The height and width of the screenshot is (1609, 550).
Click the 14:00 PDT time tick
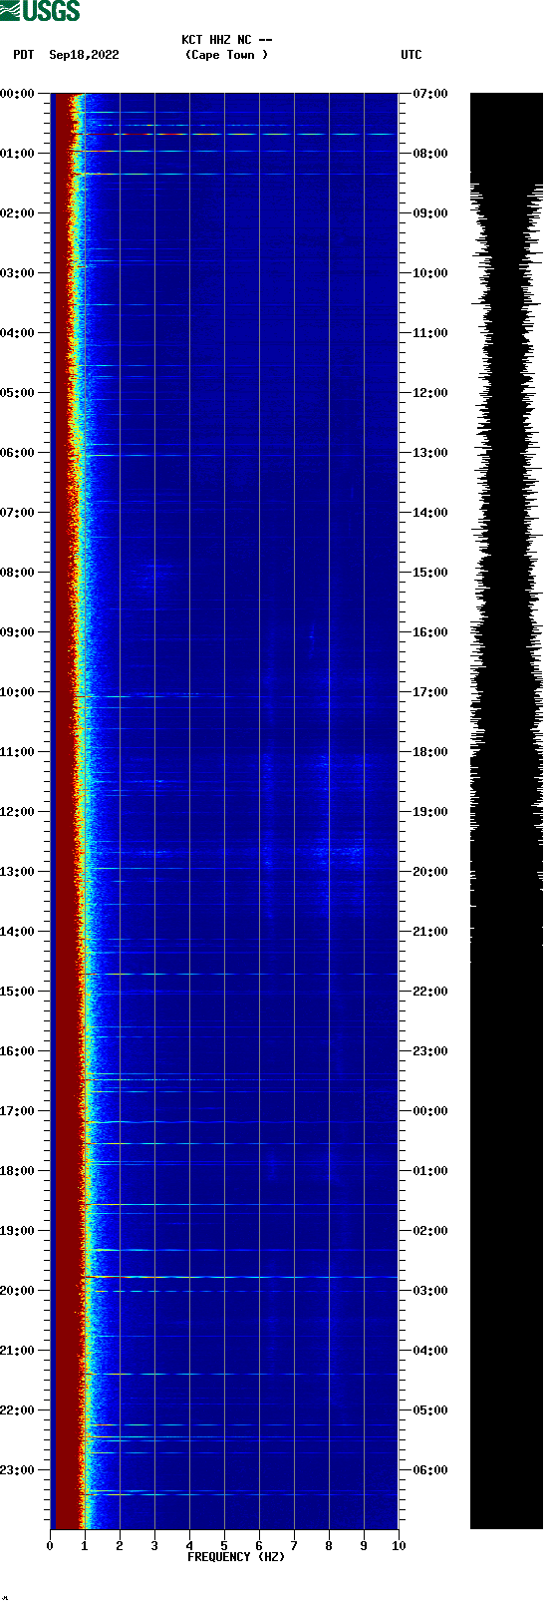(x=17, y=932)
